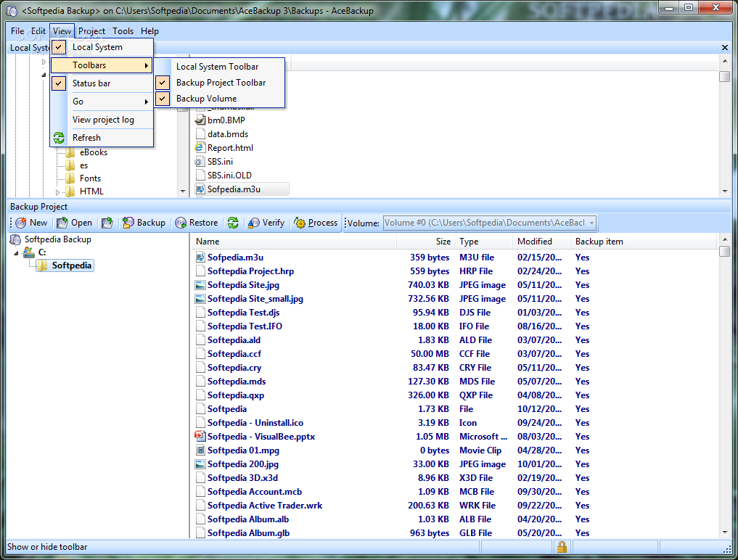Open the Go submenu

pos(102,102)
